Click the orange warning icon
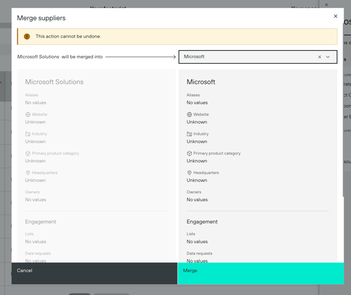This screenshot has height=295, width=351. [x=27, y=37]
